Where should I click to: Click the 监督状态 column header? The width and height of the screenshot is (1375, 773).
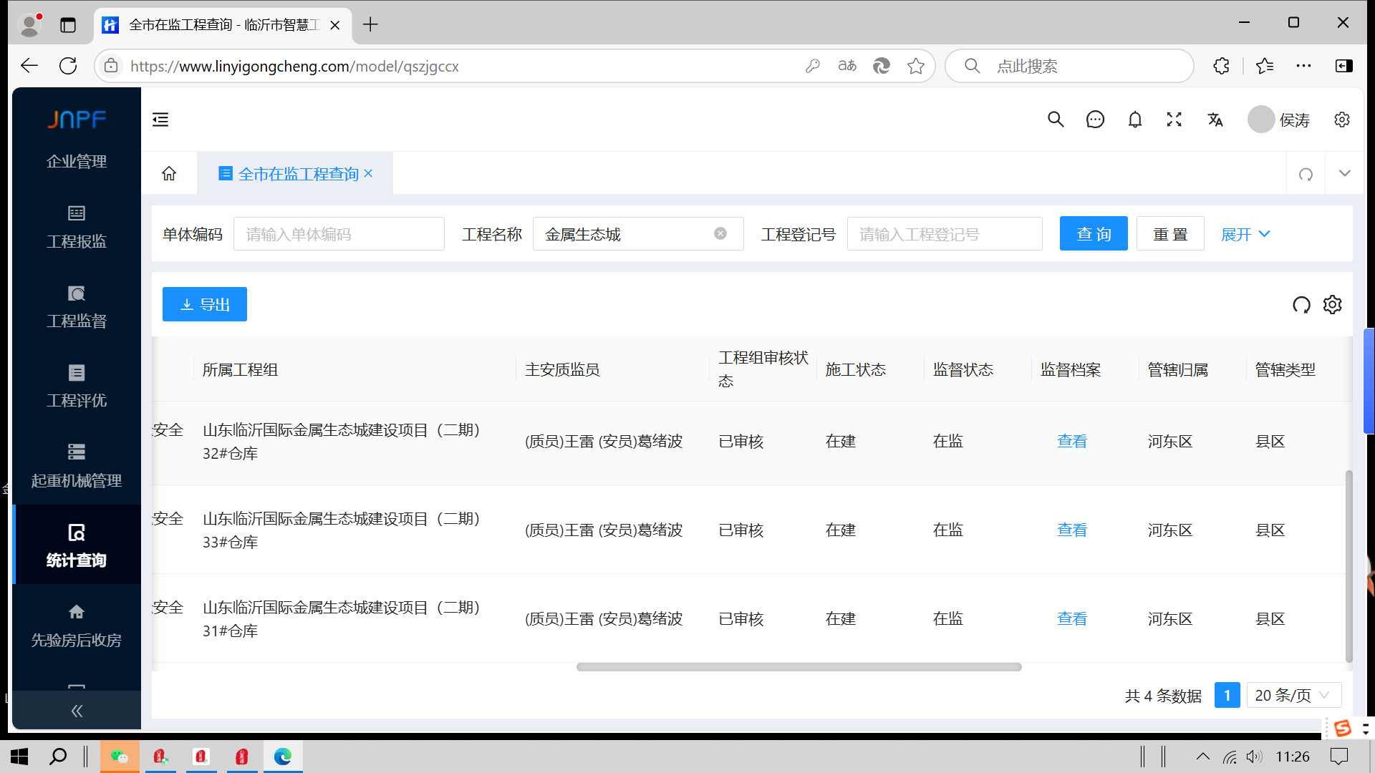tap(963, 370)
